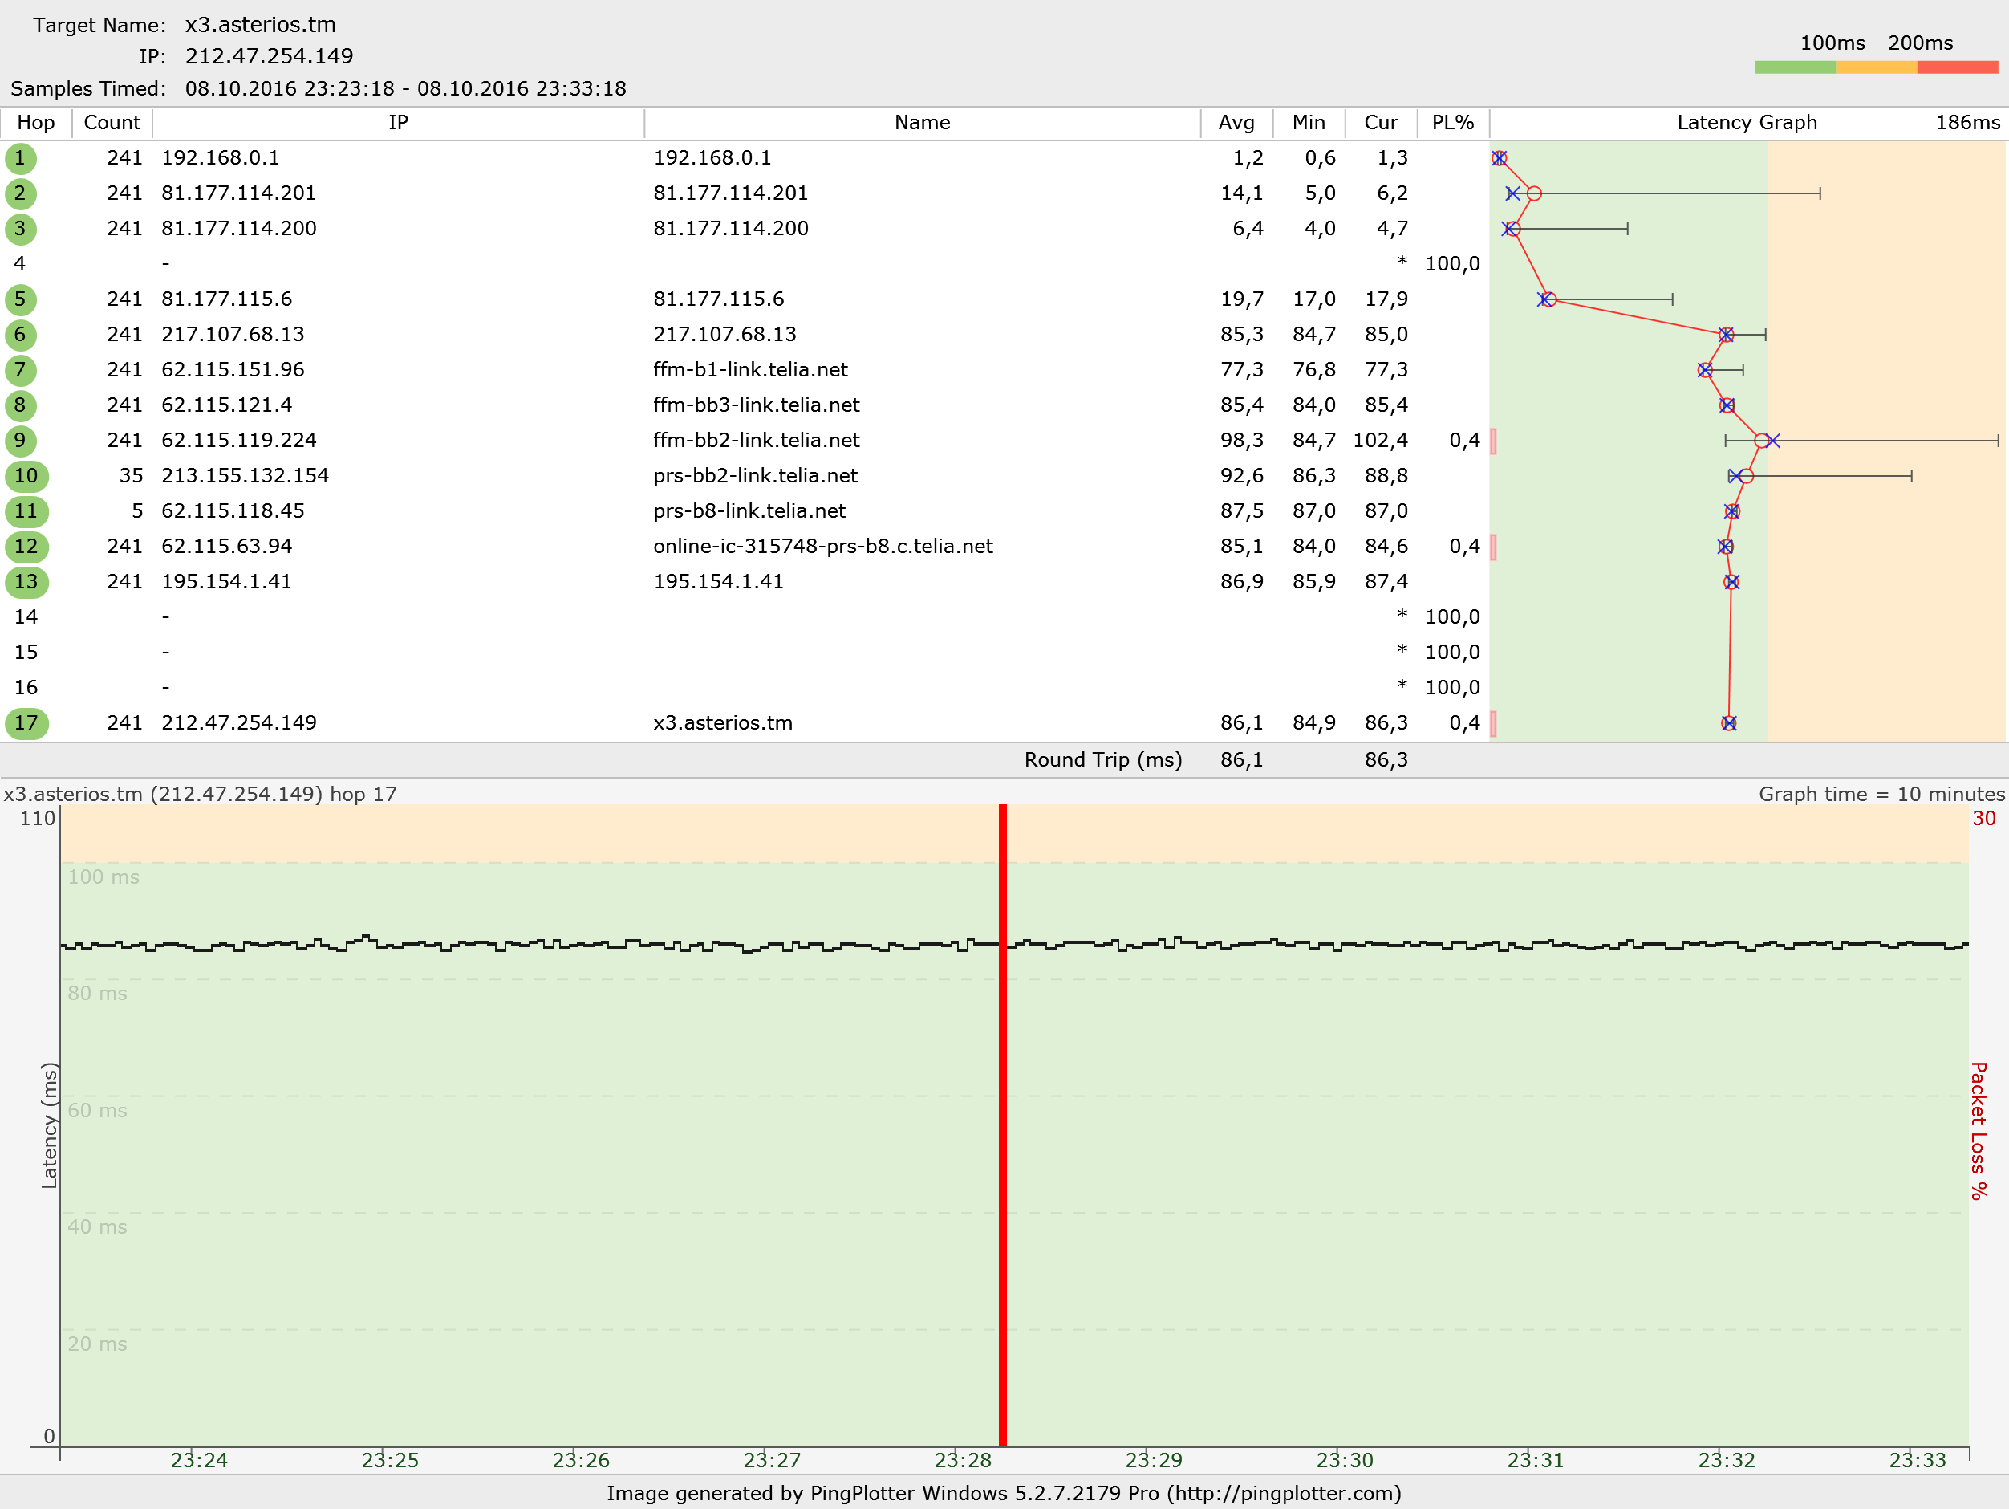Select IP 217.107.68.13 cell
Image resolution: width=2009 pixels, height=1509 pixels.
click(233, 336)
